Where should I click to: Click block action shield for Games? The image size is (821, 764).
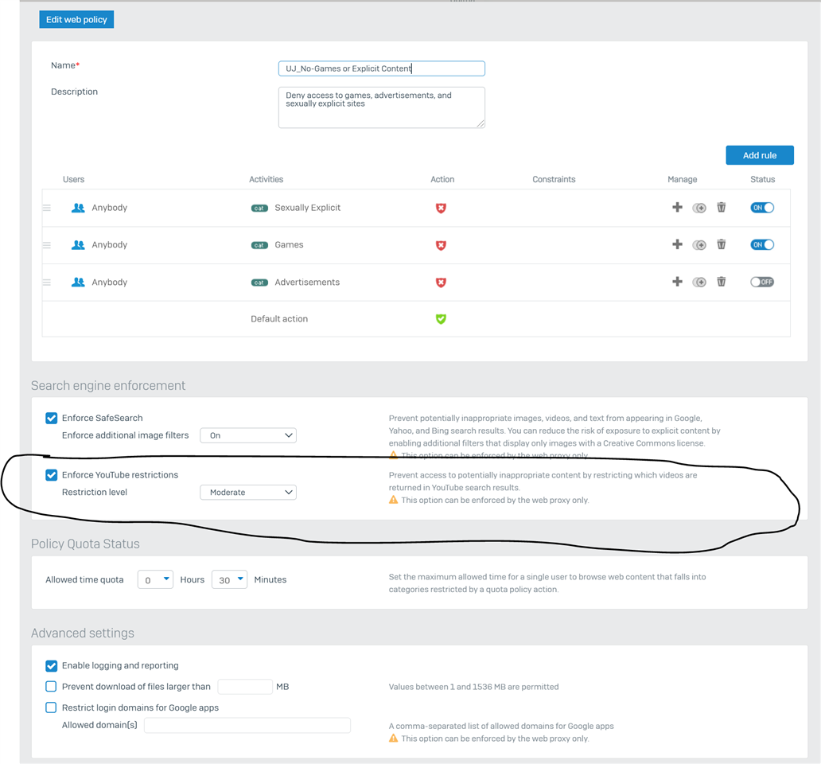pos(441,245)
